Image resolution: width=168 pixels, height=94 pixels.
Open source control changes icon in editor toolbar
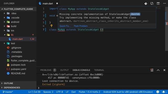click(146, 3)
